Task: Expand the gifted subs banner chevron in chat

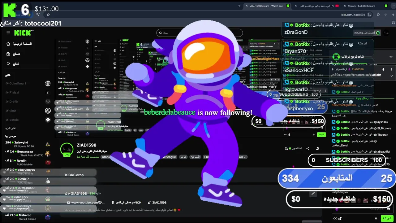Action: pyautogui.click(x=391, y=57)
